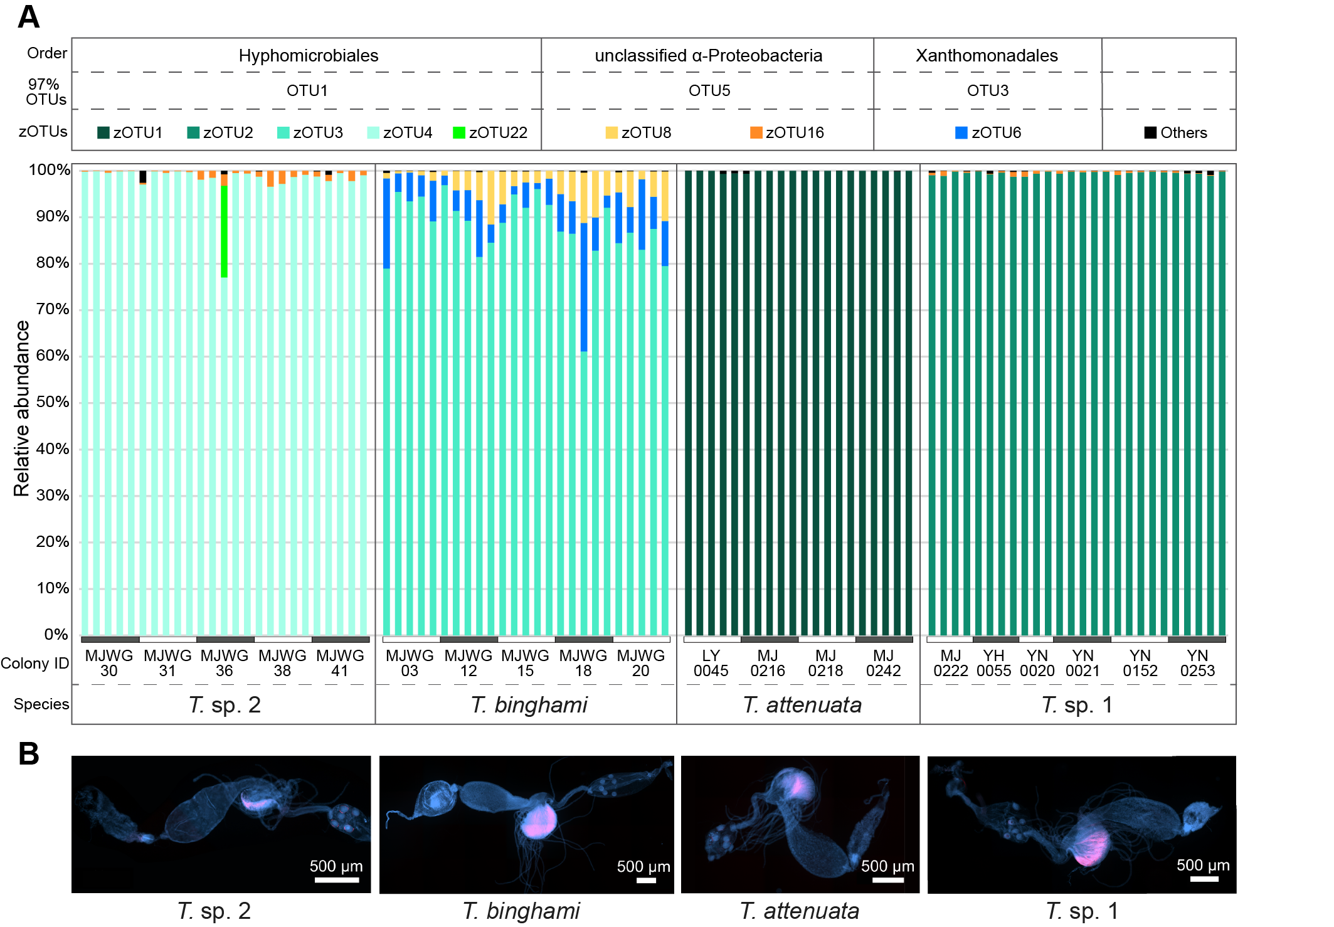Click the zOTU1 dark green legend swatch

pos(103,132)
